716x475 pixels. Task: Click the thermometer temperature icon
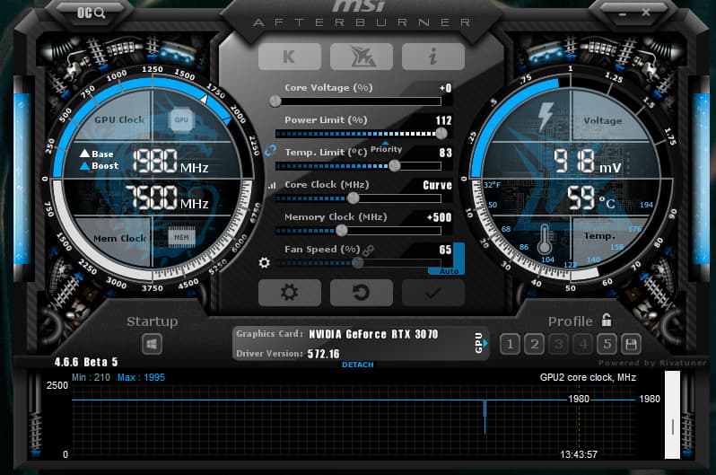545,239
